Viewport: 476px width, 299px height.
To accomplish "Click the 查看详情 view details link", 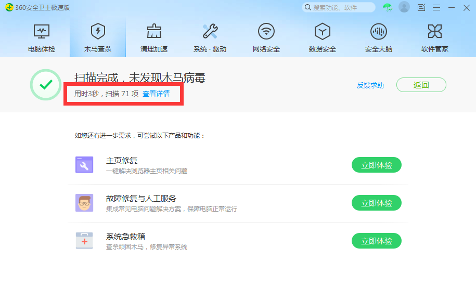I will (156, 94).
